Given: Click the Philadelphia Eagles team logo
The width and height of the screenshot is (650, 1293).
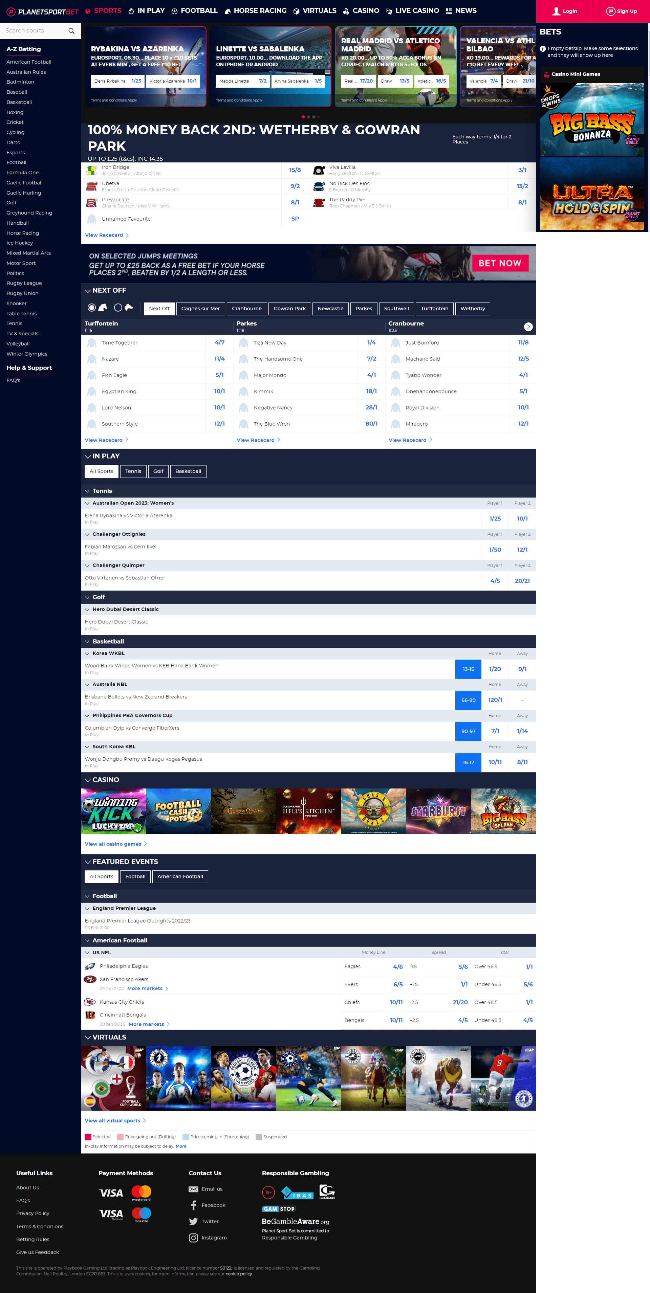Looking at the screenshot, I should pyautogui.click(x=90, y=966).
